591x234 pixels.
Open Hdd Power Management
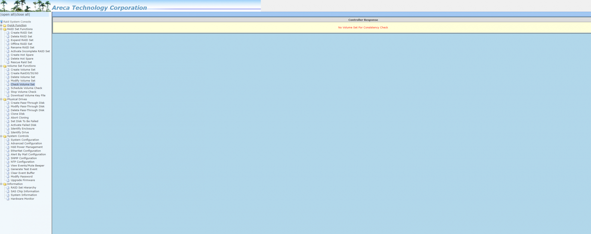click(x=27, y=147)
